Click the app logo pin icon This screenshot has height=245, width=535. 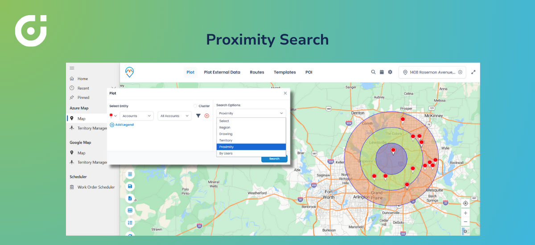pyautogui.click(x=129, y=72)
